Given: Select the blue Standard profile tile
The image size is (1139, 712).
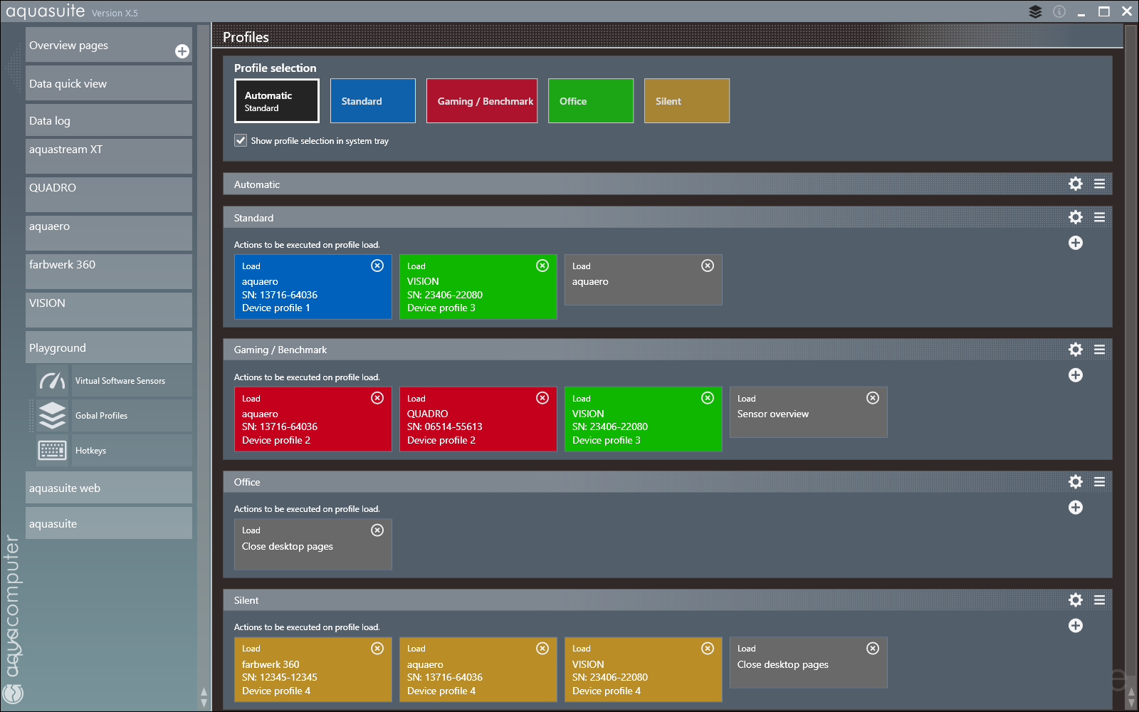Looking at the screenshot, I should [373, 100].
